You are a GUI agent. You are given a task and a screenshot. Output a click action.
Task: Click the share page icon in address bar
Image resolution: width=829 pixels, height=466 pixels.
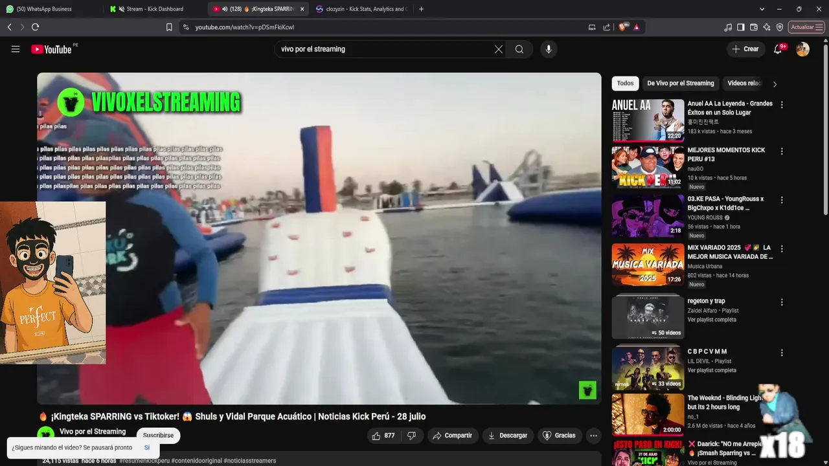(606, 27)
